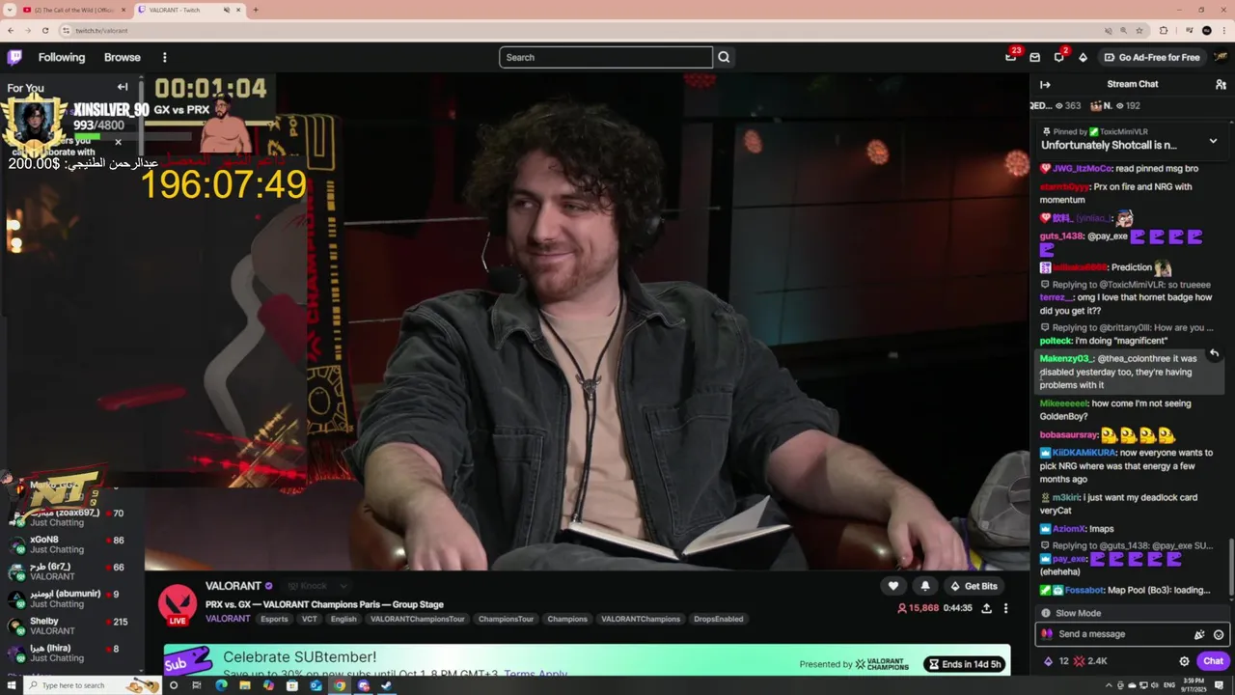The image size is (1235, 695).
Task: Reload the page with browser refresh
Action: tap(44, 30)
